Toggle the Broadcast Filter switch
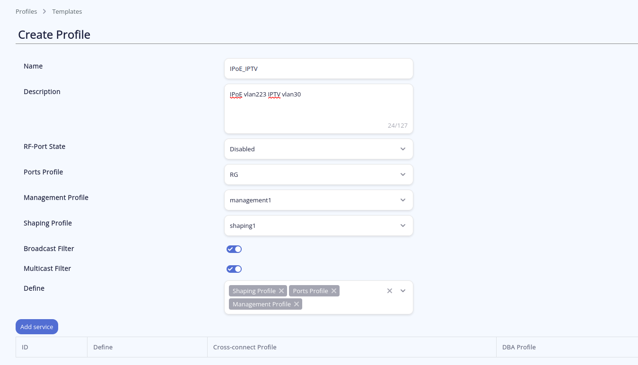This screenshot has width=638, height=365. tap(234, 249)
